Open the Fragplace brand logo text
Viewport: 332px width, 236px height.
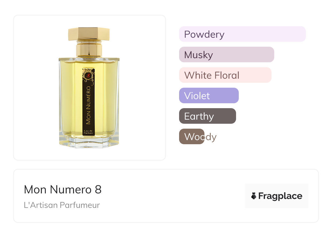(280, 196)
